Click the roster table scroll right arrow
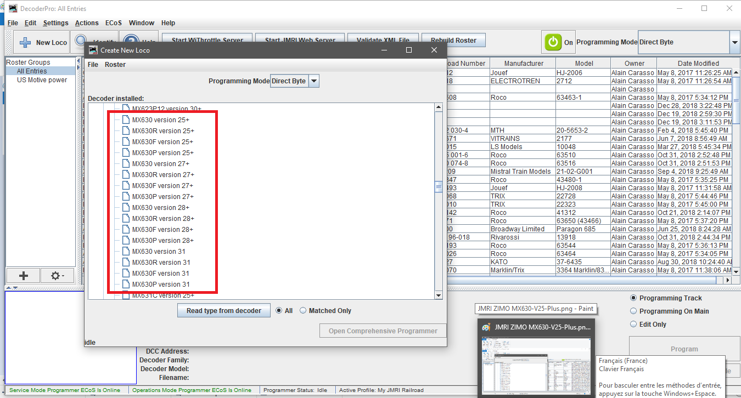 [729, 280]
